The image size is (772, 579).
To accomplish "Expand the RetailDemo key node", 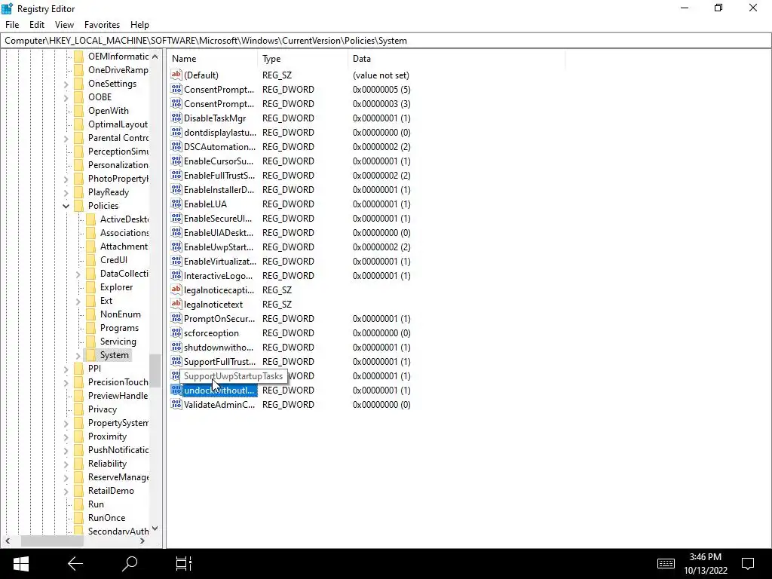I will (66, 491).
